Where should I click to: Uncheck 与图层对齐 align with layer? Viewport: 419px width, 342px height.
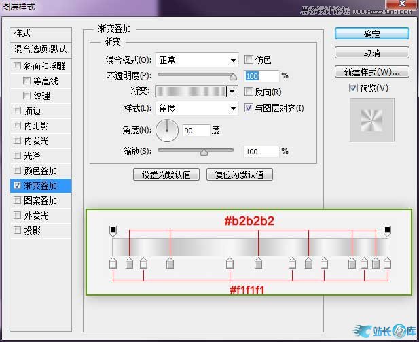249,108
